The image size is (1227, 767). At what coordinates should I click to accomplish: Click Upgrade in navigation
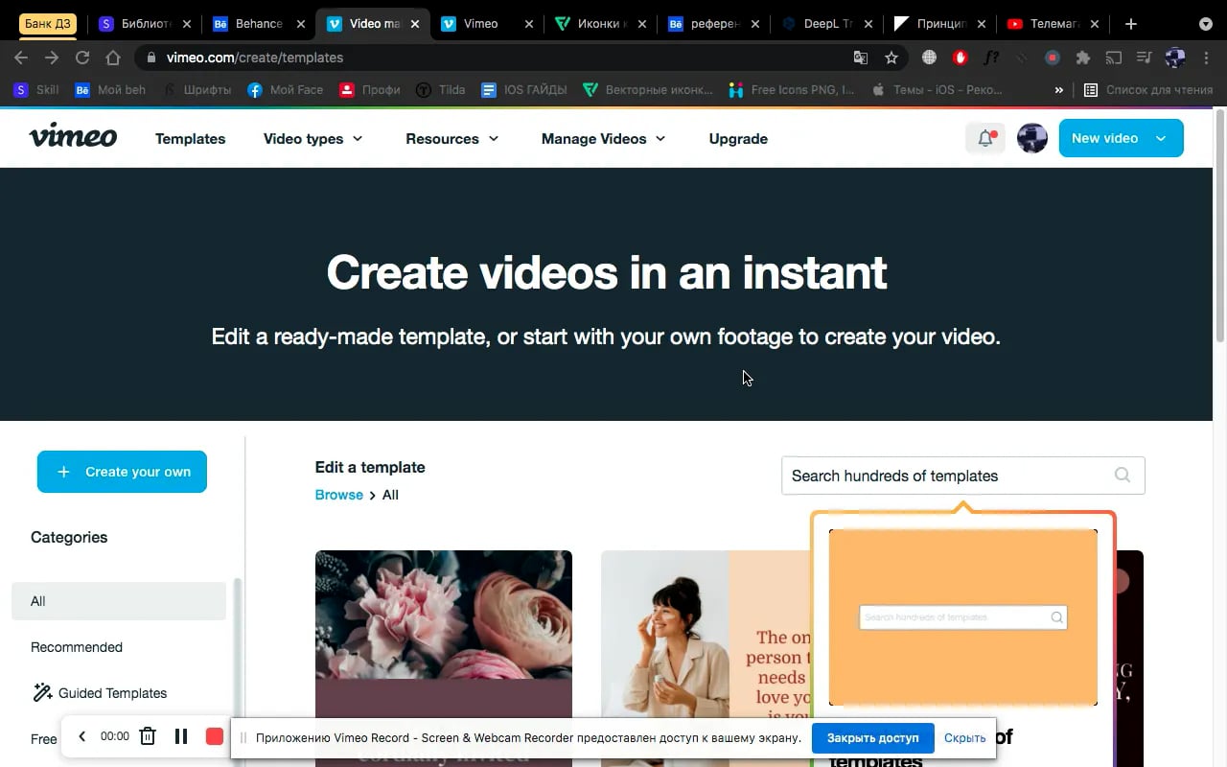point(738,138)
